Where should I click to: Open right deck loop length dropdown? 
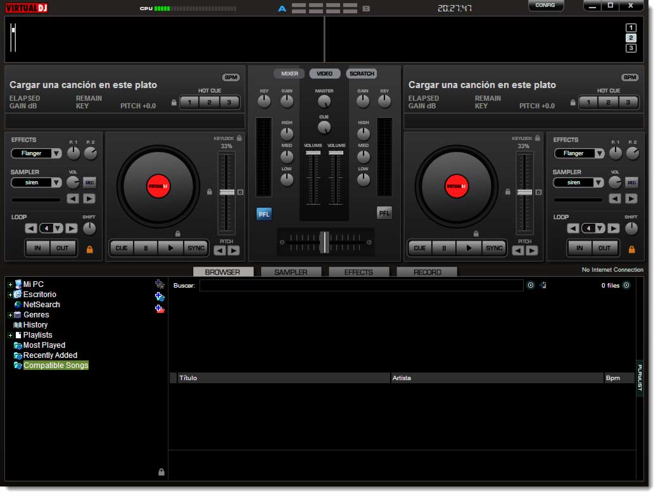pyautogui.click(x=600, y=229)
